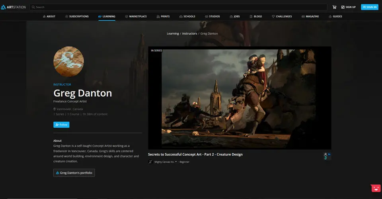Open the Magazine menu item
The height and width of the screenshot is (199, 382).
(310, 16)
